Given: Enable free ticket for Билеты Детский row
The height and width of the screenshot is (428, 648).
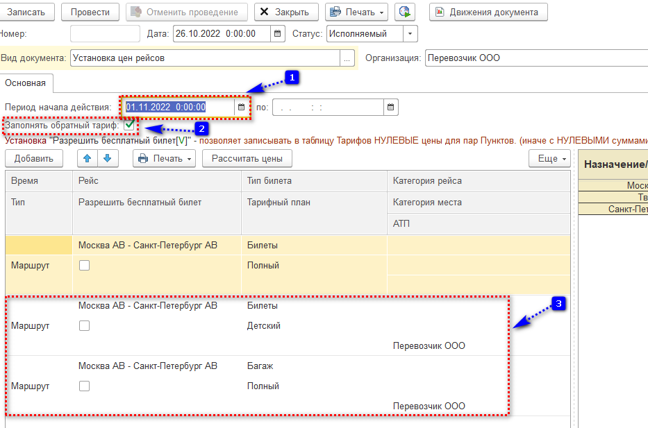Looking at the screenshot, I should click(x=84, y=325).
